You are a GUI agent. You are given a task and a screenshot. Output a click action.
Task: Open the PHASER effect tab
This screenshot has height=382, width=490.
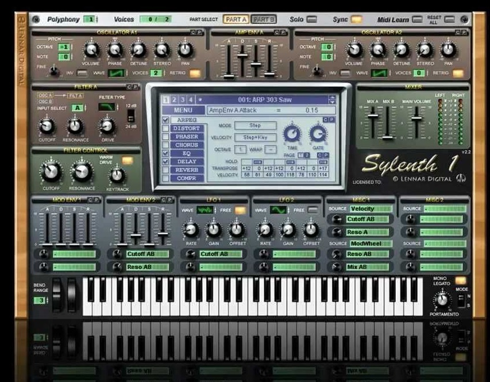tap(187, 137)
